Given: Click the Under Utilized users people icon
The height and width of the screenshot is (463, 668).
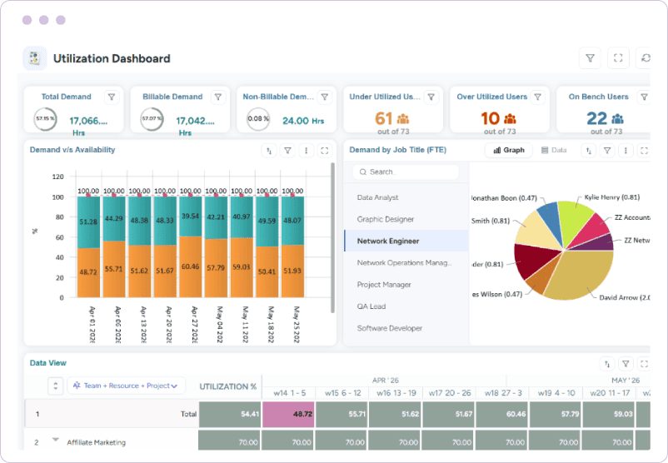Looking at the screenshot, I should [402, 119].
